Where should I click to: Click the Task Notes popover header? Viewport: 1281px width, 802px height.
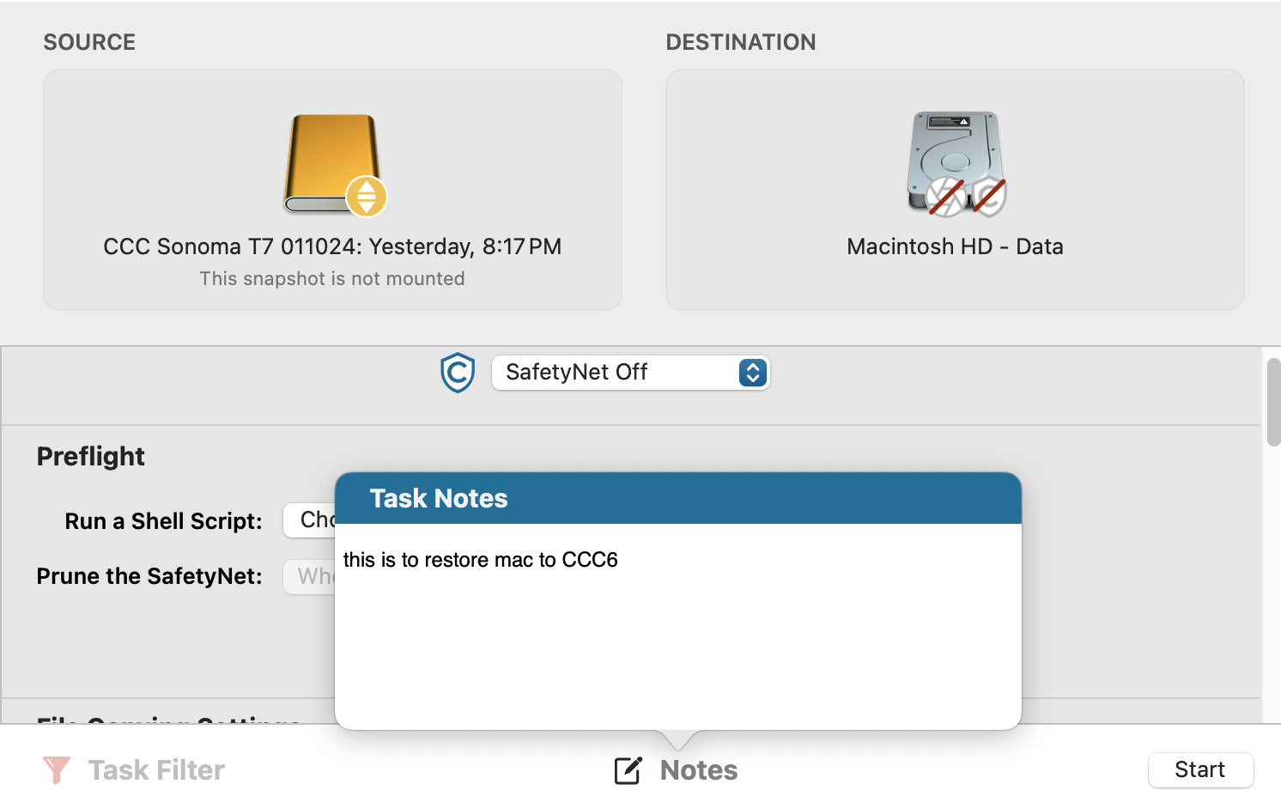pyautogui.click(x=678, y=498)
